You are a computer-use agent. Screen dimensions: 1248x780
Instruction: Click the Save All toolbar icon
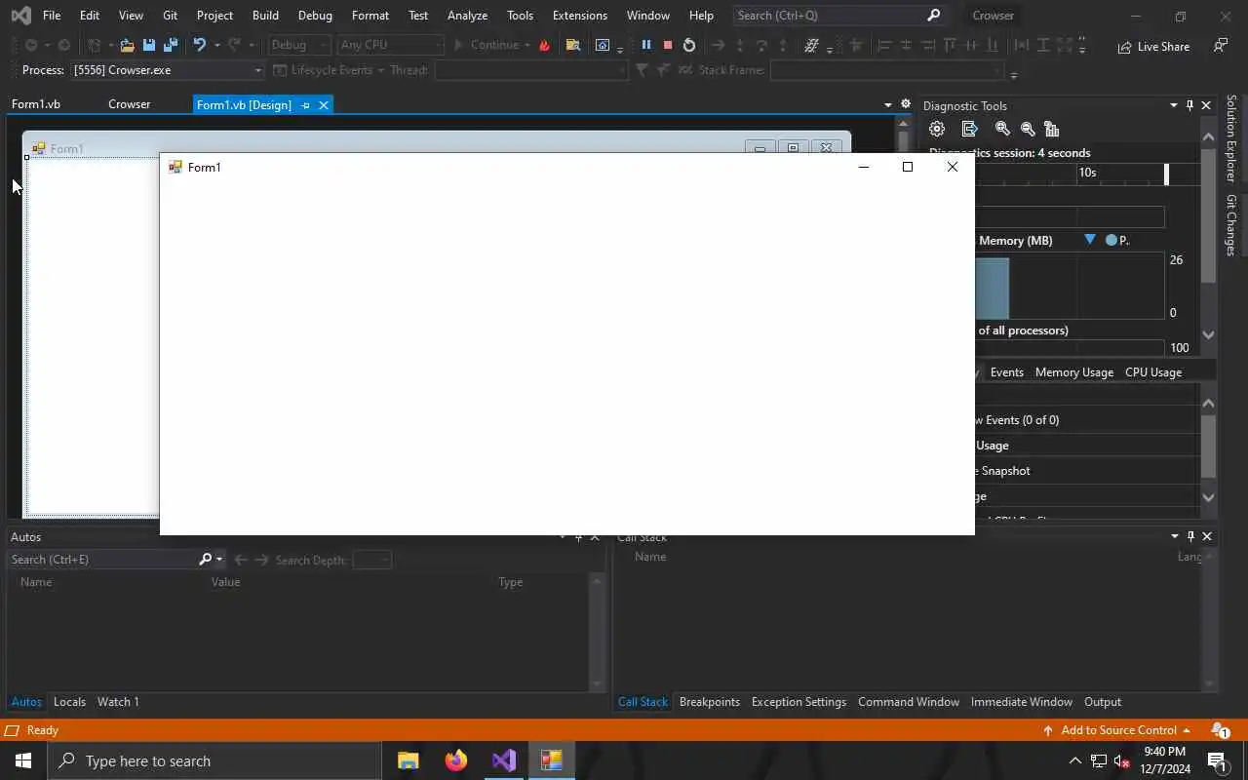coord(171,45)
